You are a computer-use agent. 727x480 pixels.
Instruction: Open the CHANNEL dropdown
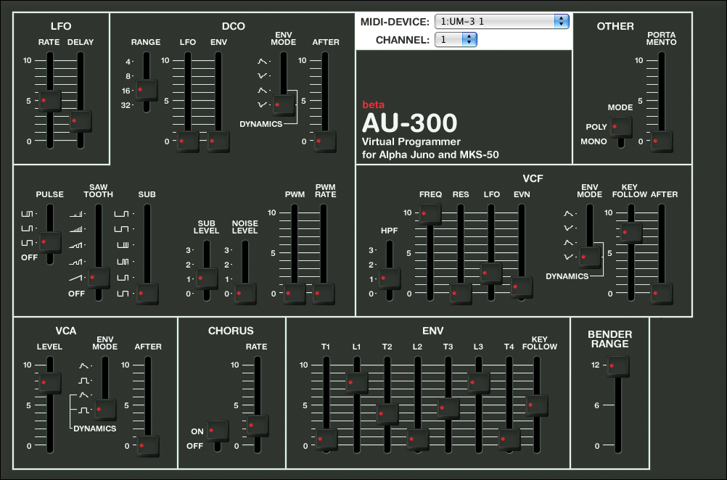pyautogui.click(x=456, y=39)
